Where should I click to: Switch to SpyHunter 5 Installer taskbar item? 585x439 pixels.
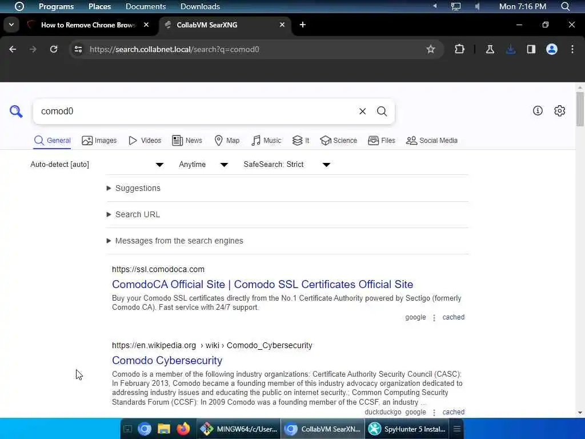(x=407, y=429)
